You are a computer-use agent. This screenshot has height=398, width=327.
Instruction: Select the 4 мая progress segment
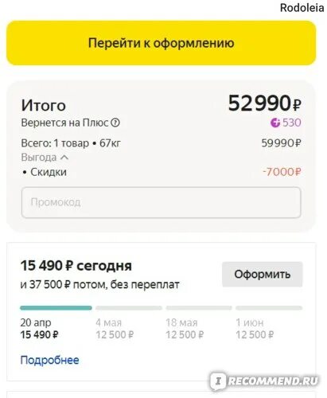[x=129, y=308]
